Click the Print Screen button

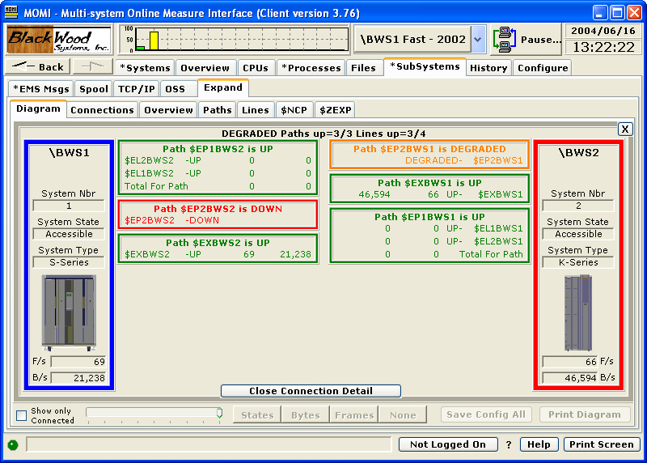pyautogui.click(x=601, y=444)
